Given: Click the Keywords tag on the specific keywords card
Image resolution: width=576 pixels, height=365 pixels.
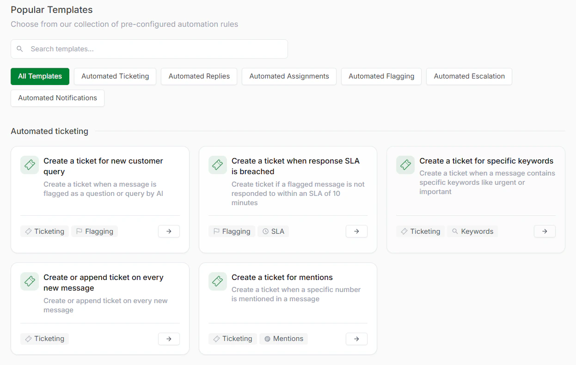Looking at the screenshot, I should pos(472,231).
